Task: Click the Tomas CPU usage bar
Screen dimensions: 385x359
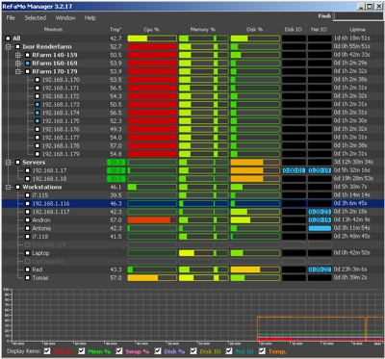Action: 152,278
